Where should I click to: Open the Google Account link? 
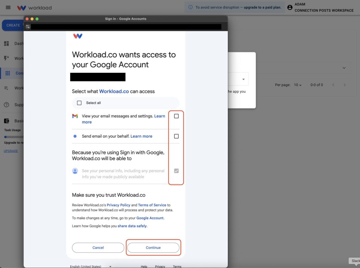pos(150,218)
